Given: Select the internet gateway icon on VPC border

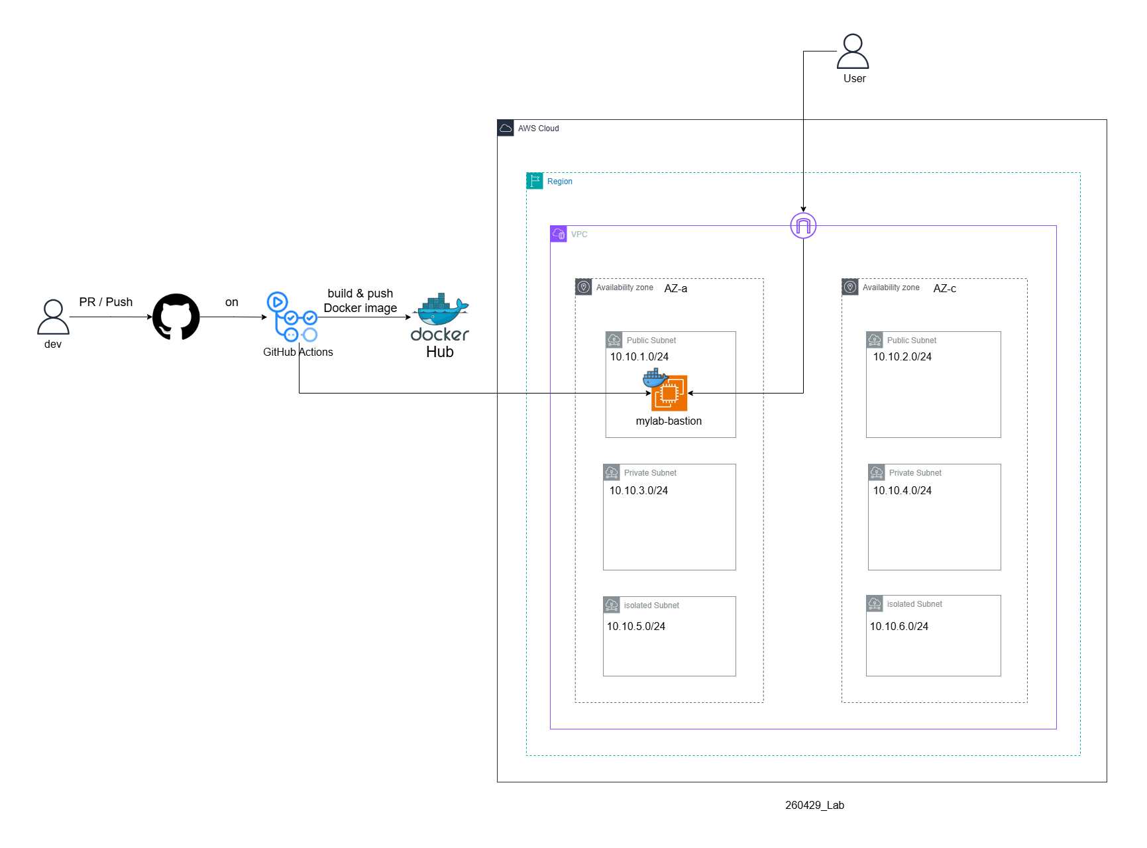Looking at the screenshot, I should (803, 226).
